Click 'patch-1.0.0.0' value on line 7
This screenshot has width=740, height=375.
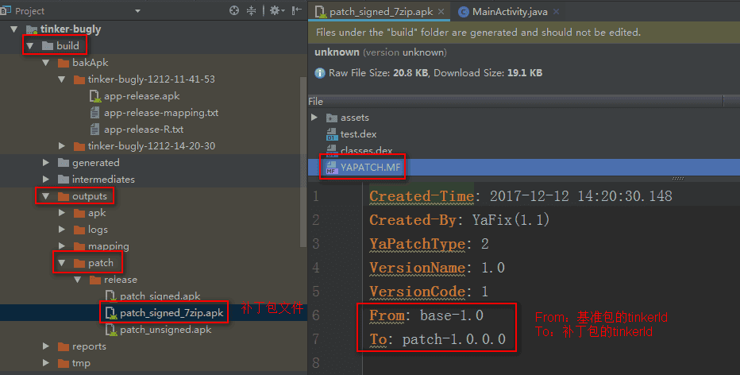tap(454, 339)
